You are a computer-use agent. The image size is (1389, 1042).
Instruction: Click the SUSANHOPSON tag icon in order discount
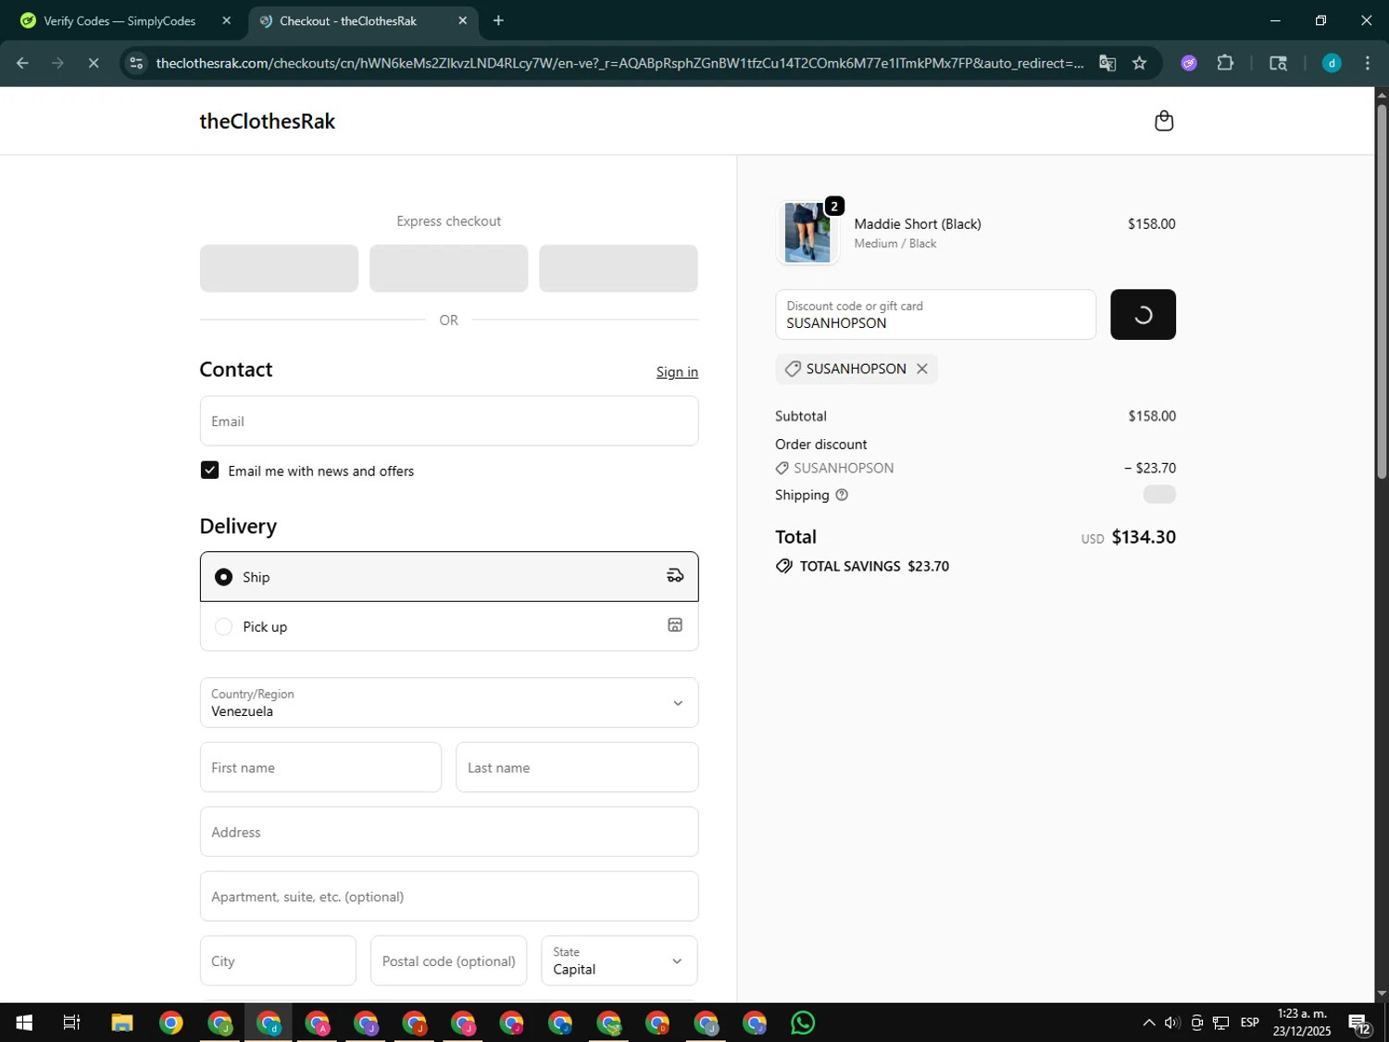point(782,469)
